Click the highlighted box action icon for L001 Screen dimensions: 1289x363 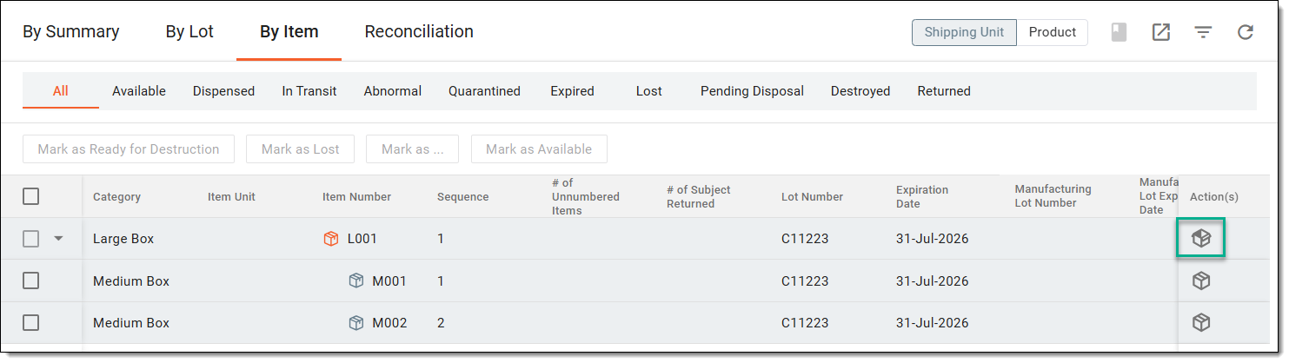pyautogui.click(x=1200, y=239)
